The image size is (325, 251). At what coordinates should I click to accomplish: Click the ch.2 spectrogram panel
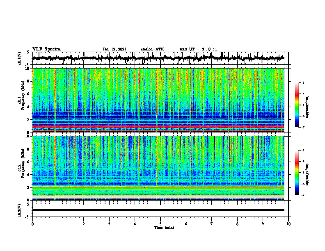tap(158, 168)
